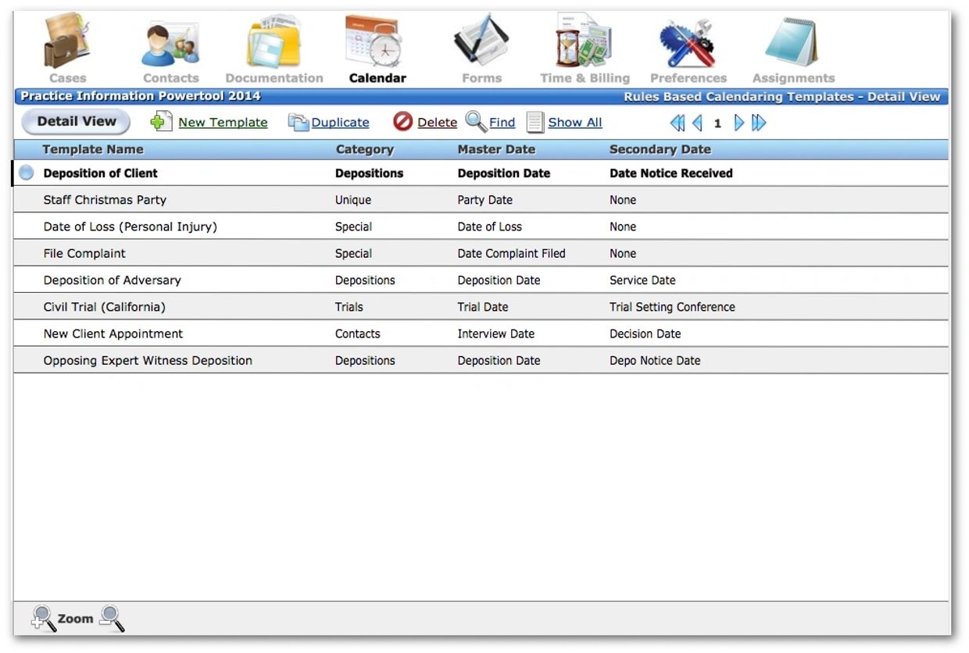The width and height of the screenshot is (969, 653).
Task: Open the Preferences tools icon
Action: pyautogui.click(x=688, y=44)
